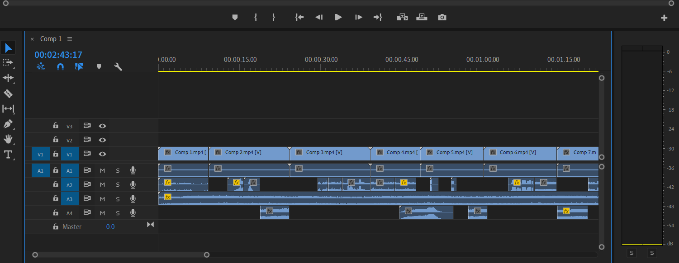Click Master volume value 0.0
The image size is (679, 263).
(x=110, y=227)
